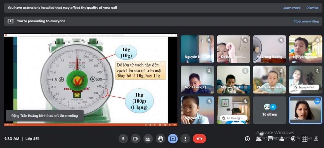
Task: Open the three-dot more options menu
Action: (185, 139)
